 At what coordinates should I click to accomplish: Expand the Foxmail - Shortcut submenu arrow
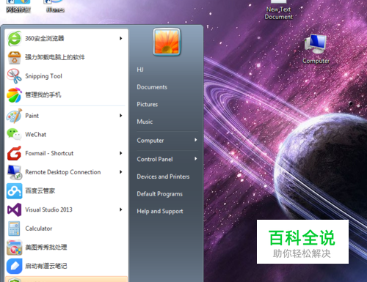click(x=121, y=153)
